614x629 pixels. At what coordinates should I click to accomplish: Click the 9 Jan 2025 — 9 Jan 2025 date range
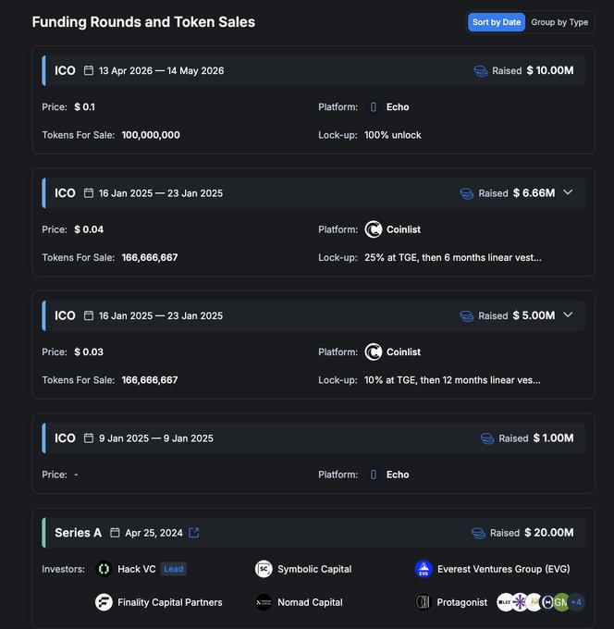click(x=156, y=438)
